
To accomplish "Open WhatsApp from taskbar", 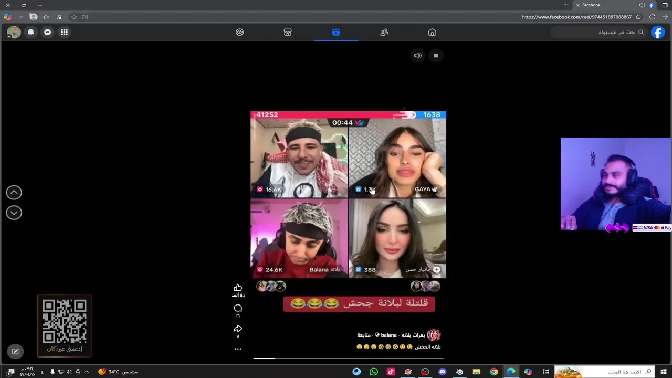I will (x=373, y=372).
